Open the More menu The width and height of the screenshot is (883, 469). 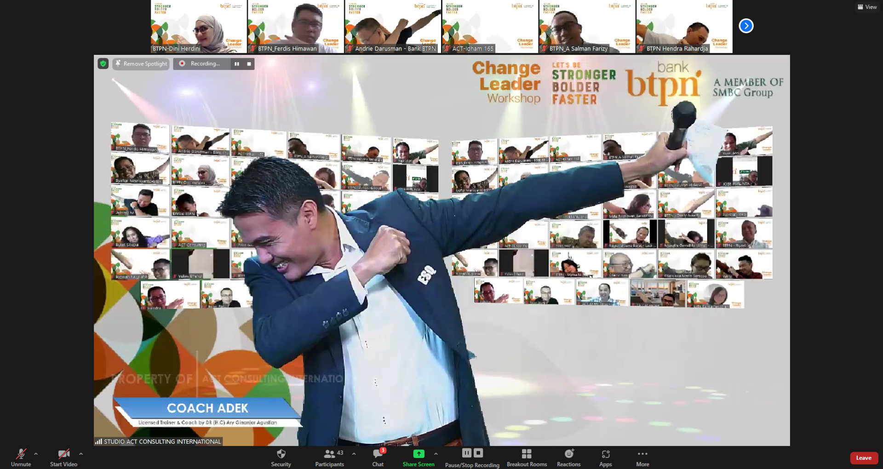tap(642, 457)
